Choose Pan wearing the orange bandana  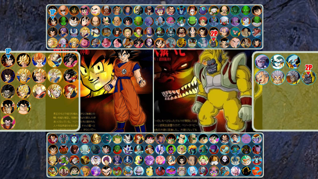160,43
